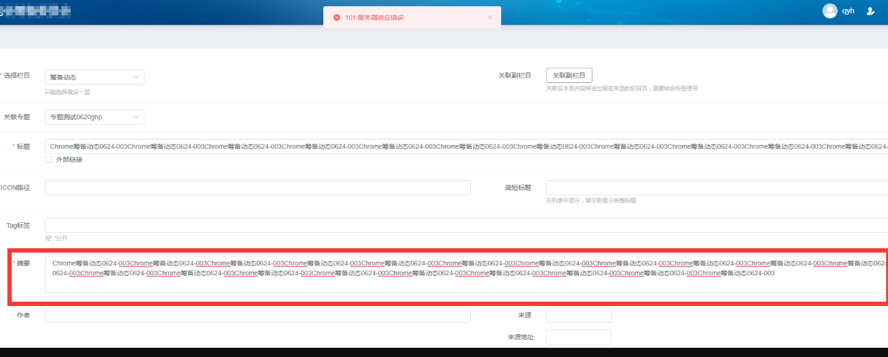Focus the 来源 input field
The height and width of the screenshot is (357, 888).
(x=579, y=315)
